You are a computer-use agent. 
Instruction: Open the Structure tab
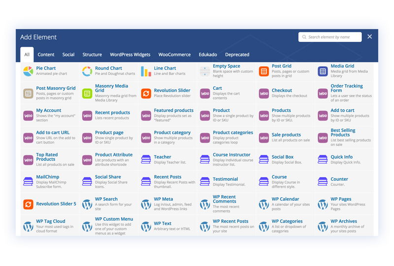(x=92, y=55)
